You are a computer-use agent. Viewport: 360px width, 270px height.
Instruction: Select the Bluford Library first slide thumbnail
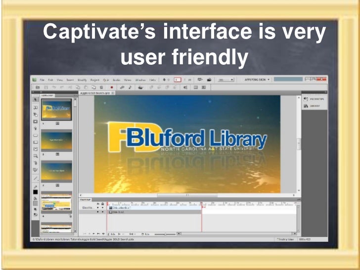56,109
